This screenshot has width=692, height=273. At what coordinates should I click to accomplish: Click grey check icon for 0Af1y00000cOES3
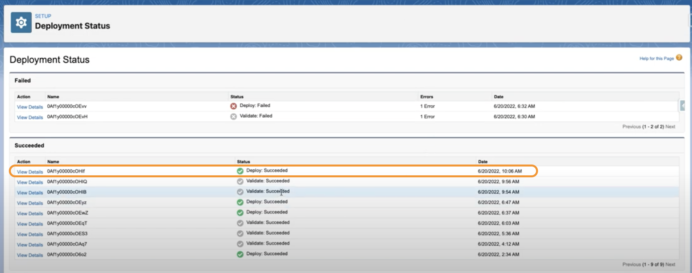point(240,233)
